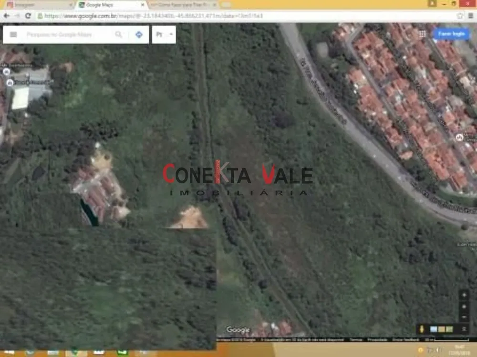Viewport: 477px width, 357px height.
Task: Open the Google Maps hamburger menu
Action: (x=13, y=34)
